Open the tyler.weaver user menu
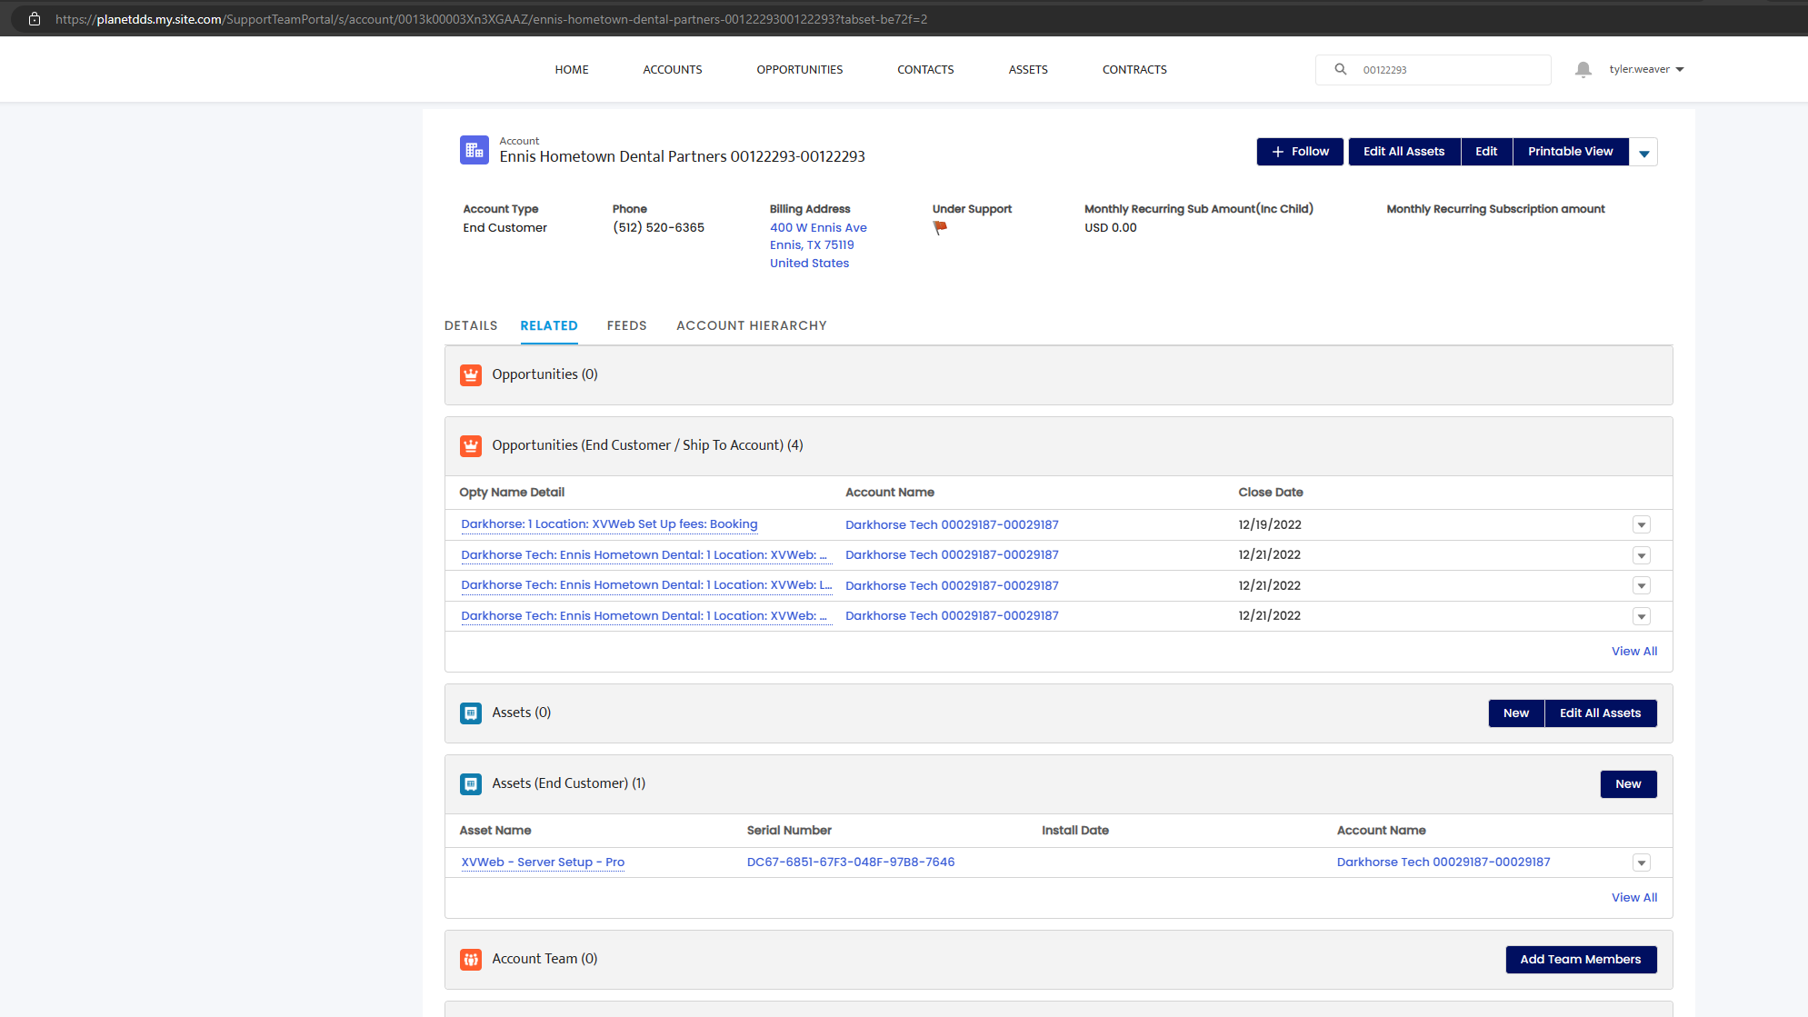1808x1017 pixels. pos(1646,69)
